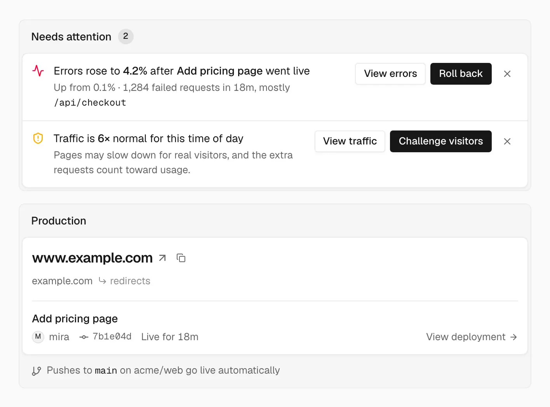Click Challenge visitors
The width and height of the screenshot is (550, 407).
441,141
